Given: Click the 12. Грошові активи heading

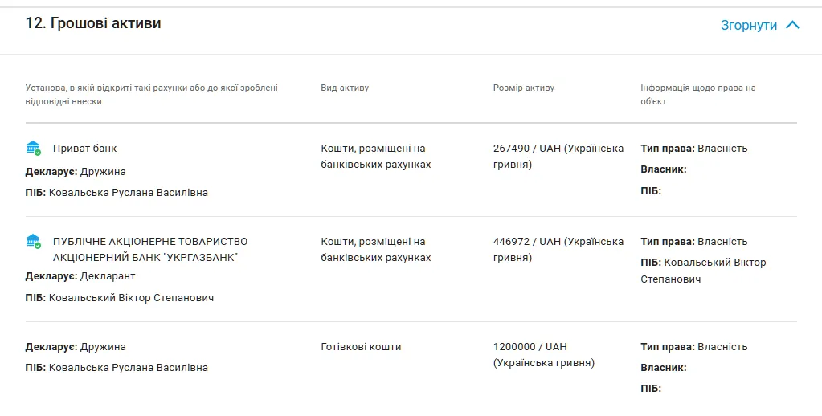Looking at the screenshot, I should (93, 23).
